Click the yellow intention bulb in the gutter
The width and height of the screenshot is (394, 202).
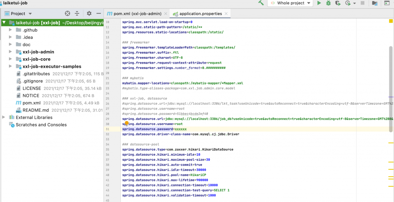coord(126,123)
